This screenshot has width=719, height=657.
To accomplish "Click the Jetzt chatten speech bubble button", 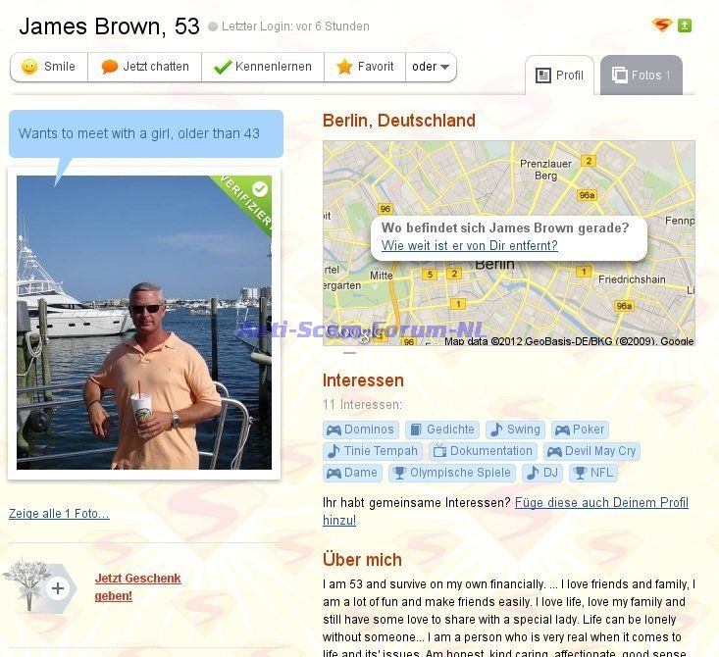I will 145,67.
